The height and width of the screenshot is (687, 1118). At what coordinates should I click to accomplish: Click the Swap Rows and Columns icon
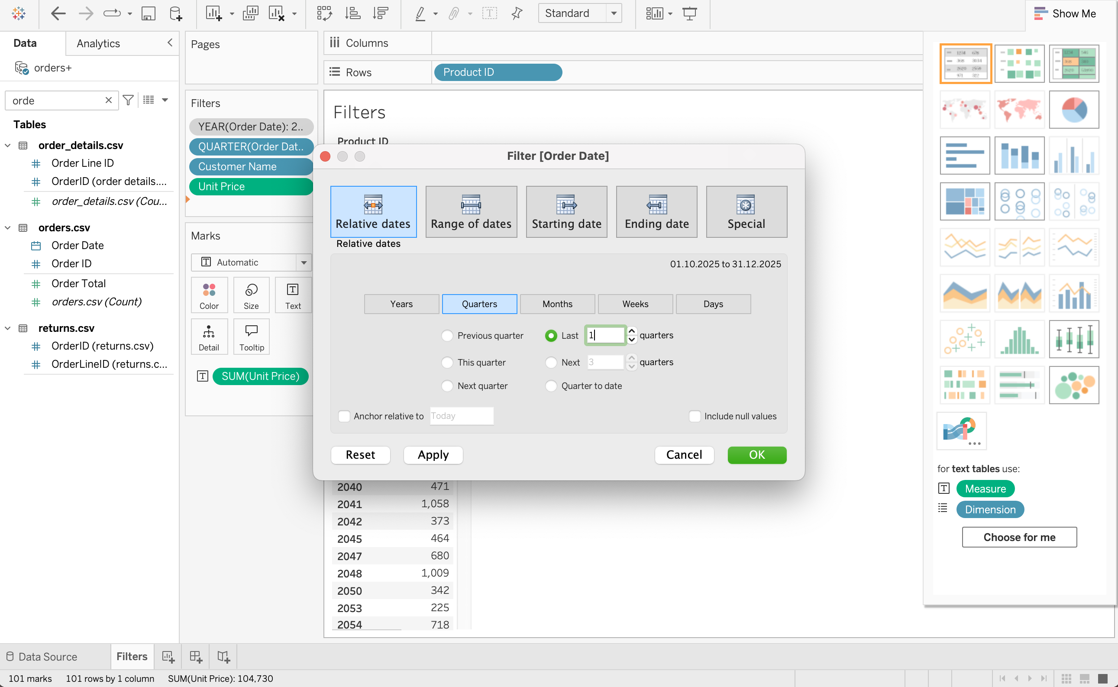point(324,13)
